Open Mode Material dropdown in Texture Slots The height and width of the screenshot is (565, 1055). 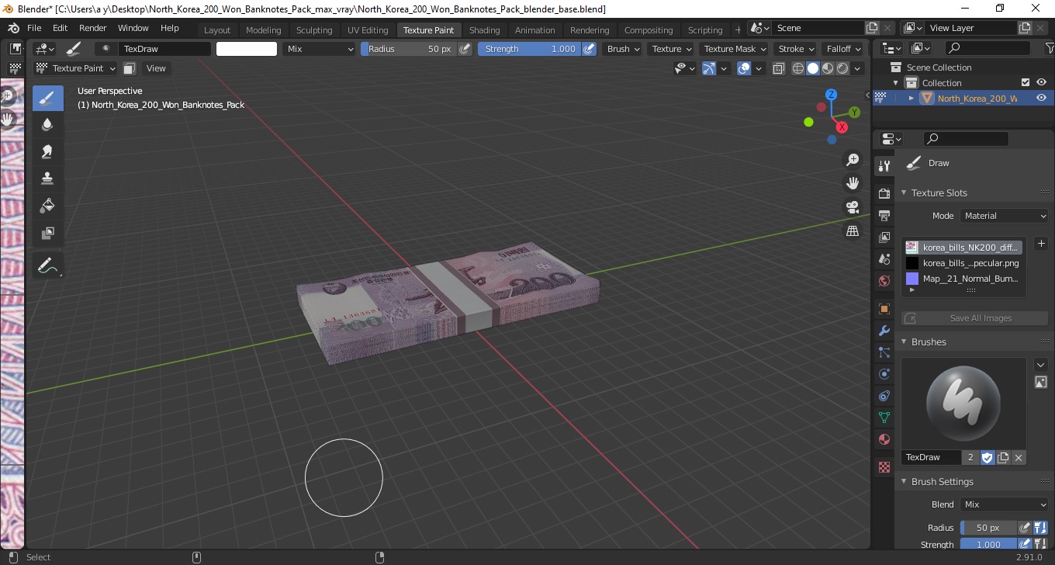[1004, 216]
